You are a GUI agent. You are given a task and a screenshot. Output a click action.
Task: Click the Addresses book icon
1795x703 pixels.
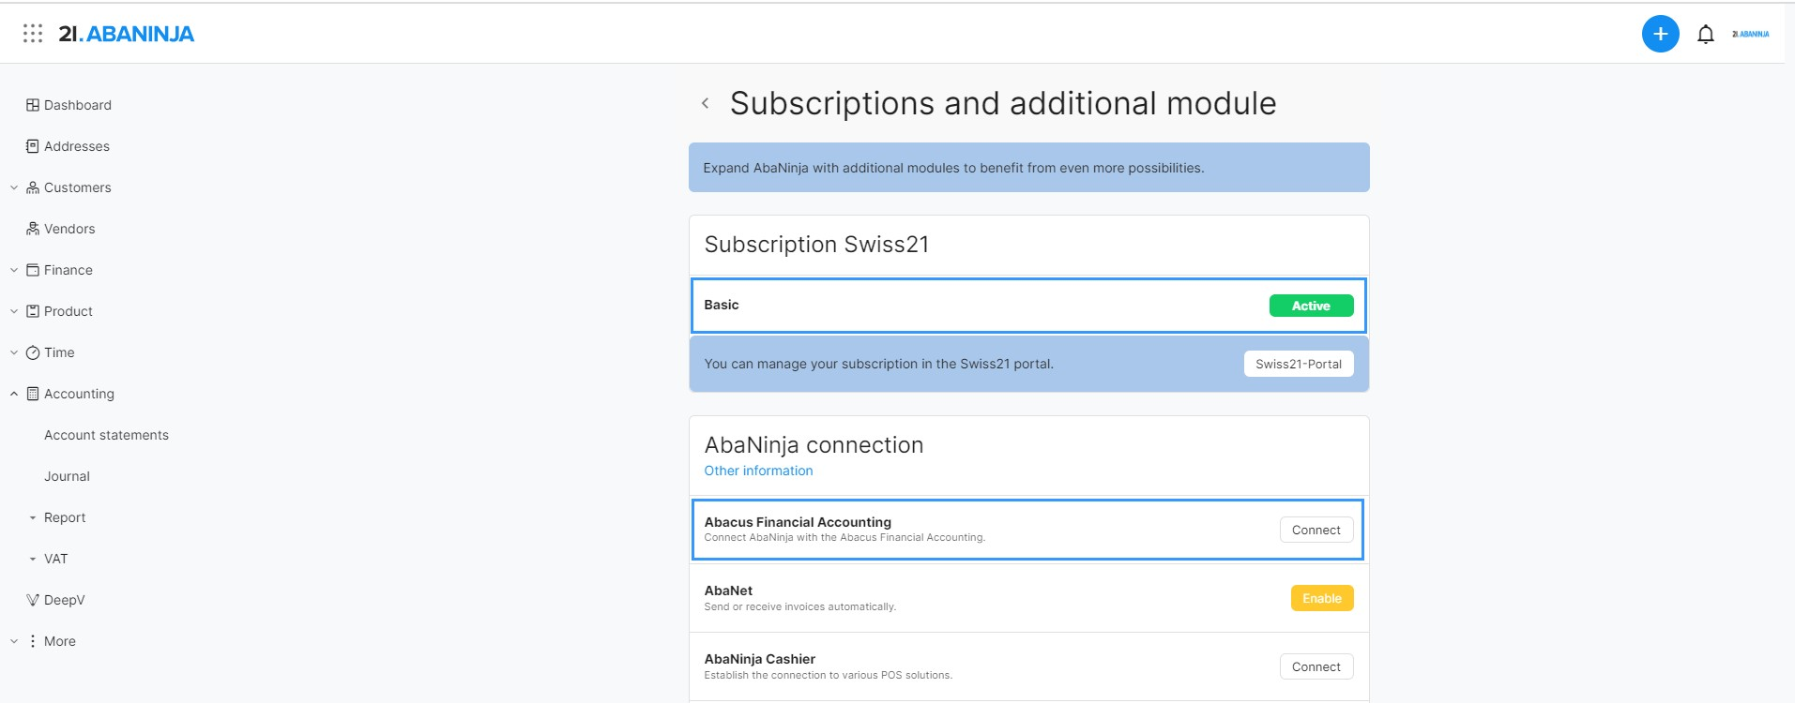click(x=33, y=146)
